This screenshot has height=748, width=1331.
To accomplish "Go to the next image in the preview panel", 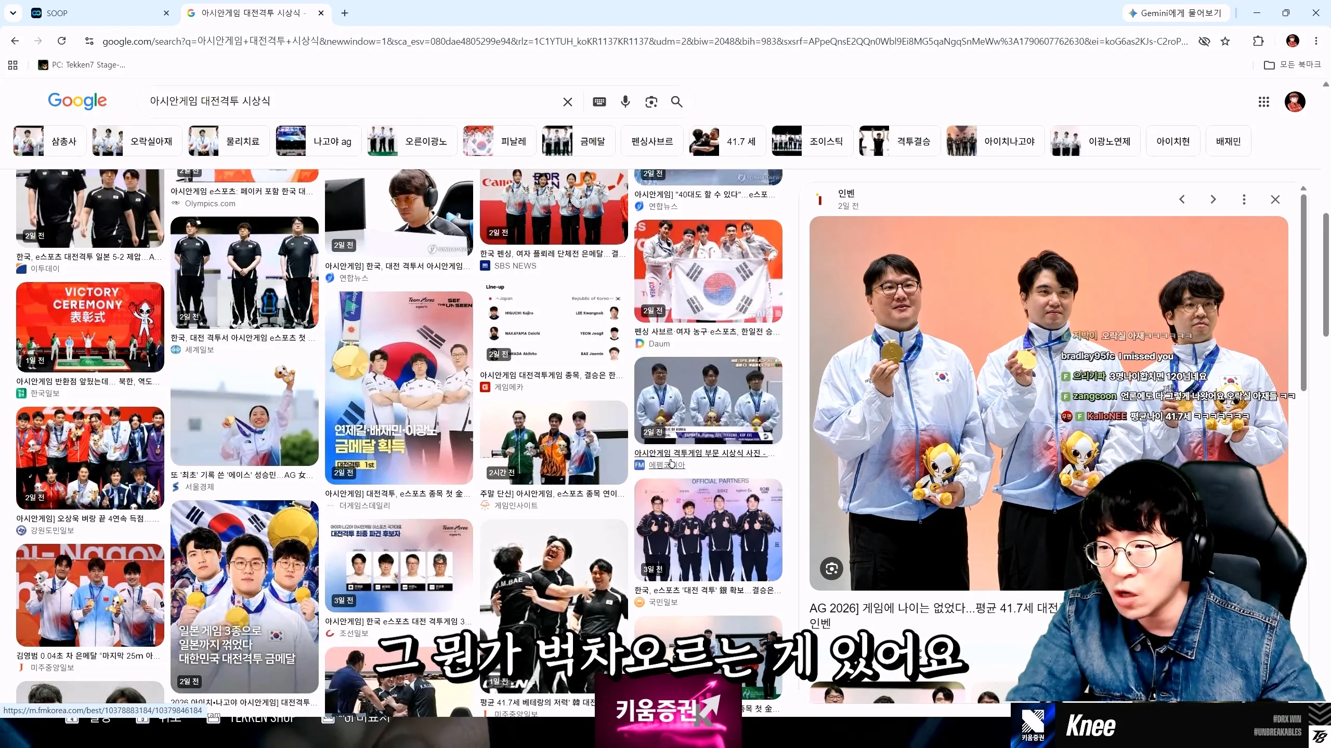I will (1213, 199).
